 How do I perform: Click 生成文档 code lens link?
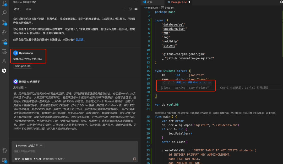pos(183,113)
